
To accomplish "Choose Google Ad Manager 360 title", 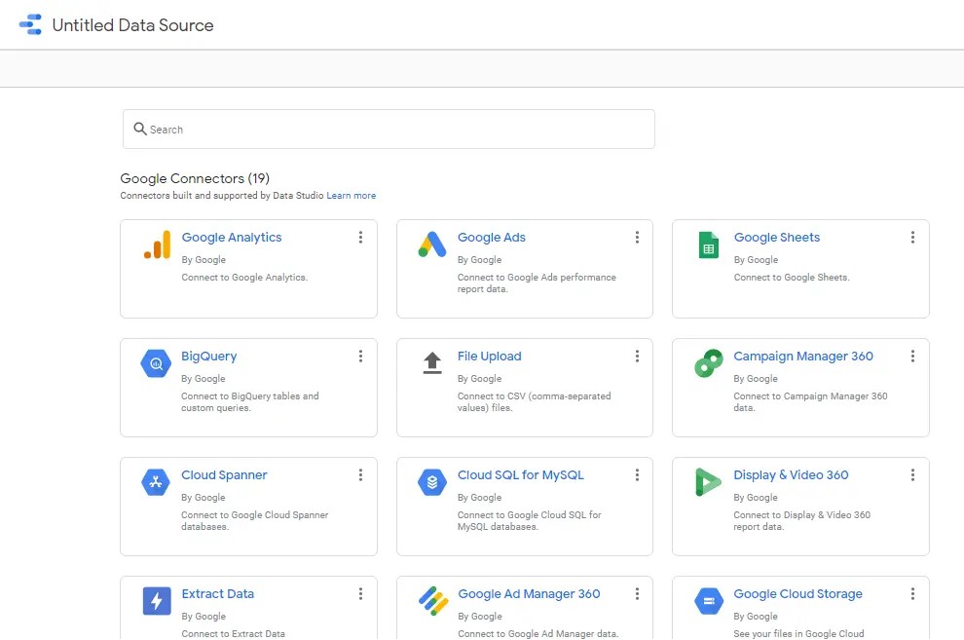I will tap(529, 594).
